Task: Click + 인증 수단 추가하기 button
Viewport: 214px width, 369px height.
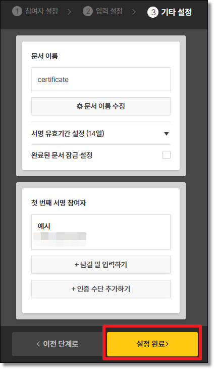Action: [101, 289]
